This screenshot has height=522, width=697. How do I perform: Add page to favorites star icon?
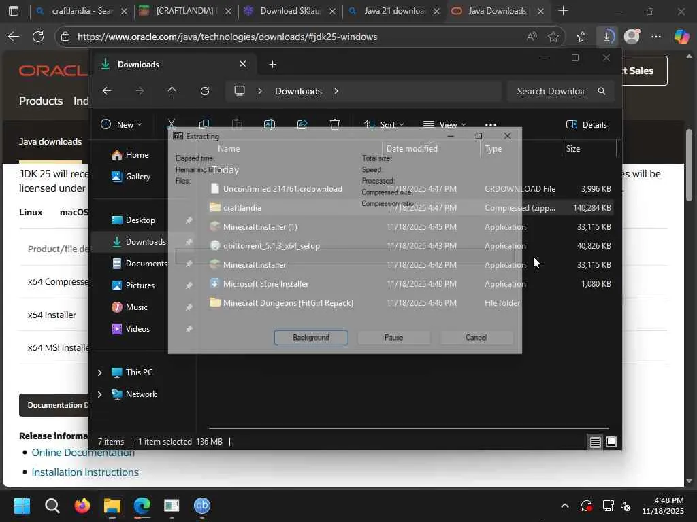click(x=553, y=37)
